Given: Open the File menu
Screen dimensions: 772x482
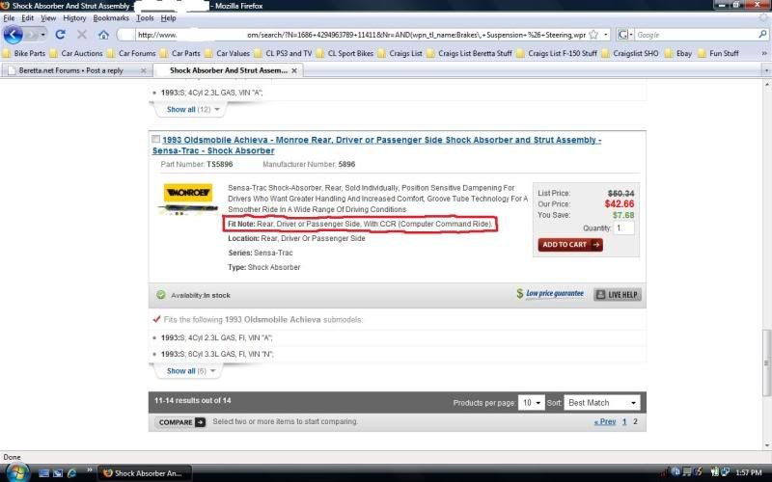Looking at the screenshot, I should click(9, 18).
